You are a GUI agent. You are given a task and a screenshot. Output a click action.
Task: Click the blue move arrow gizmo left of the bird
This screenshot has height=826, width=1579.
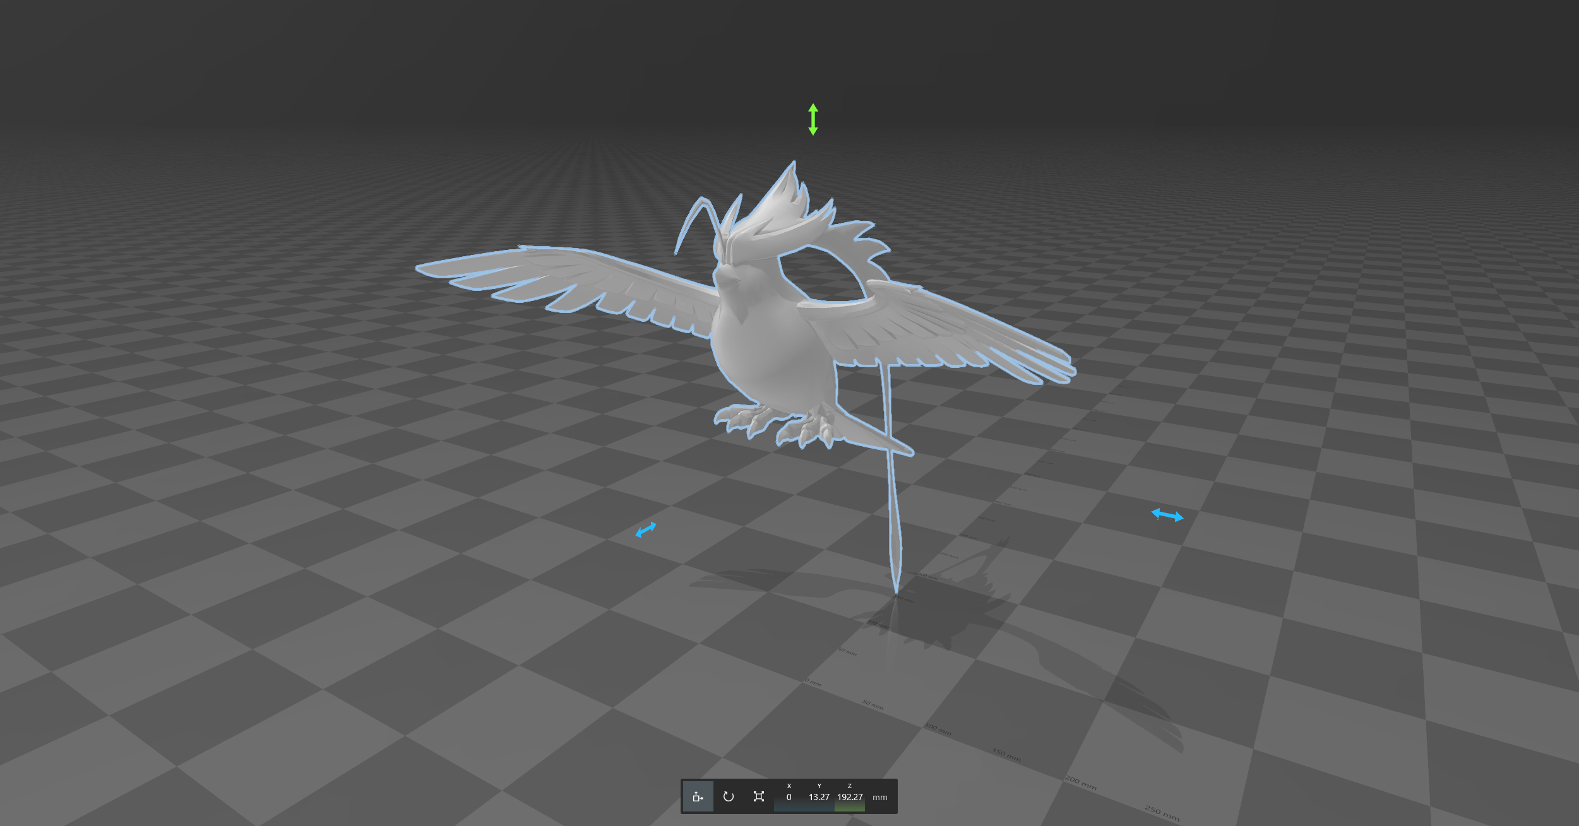pyautogui.click(x=646, y=530)
